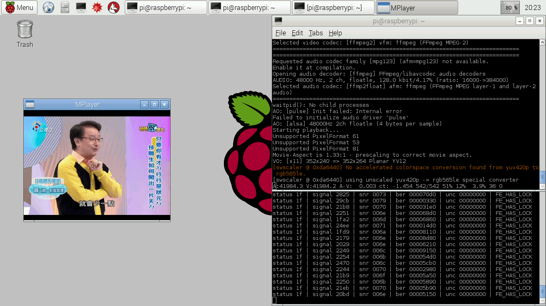Open the Edit menu in the terminal

tap(297, 33)
